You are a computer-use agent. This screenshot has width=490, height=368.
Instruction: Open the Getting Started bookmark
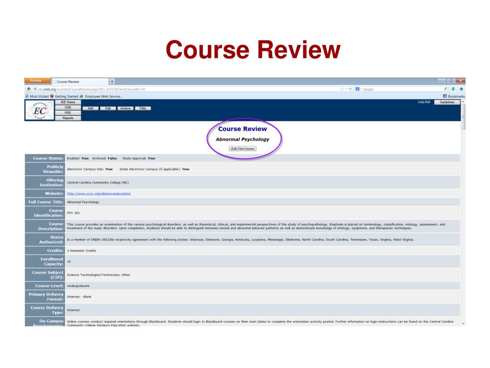click(64, 96)
